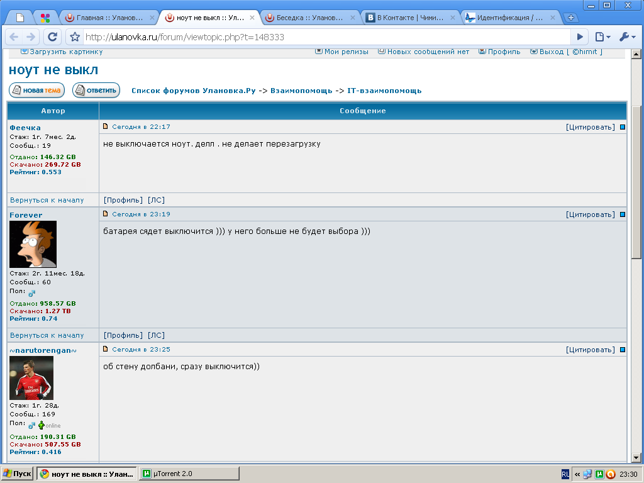Open Профиль link under Феечка's post
The width and height of the screenshot is (644, 483).
123,201
